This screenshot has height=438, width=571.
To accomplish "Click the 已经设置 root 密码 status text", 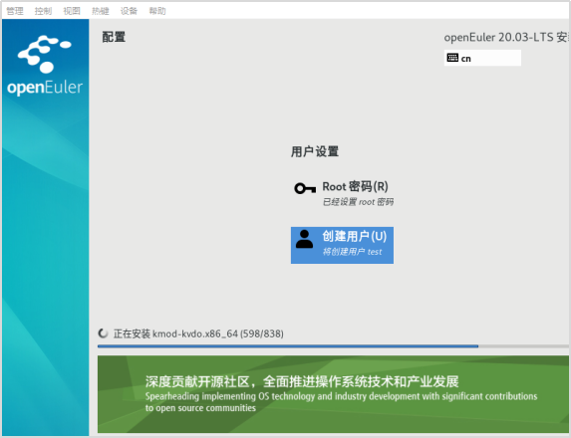I will [358, 202].
